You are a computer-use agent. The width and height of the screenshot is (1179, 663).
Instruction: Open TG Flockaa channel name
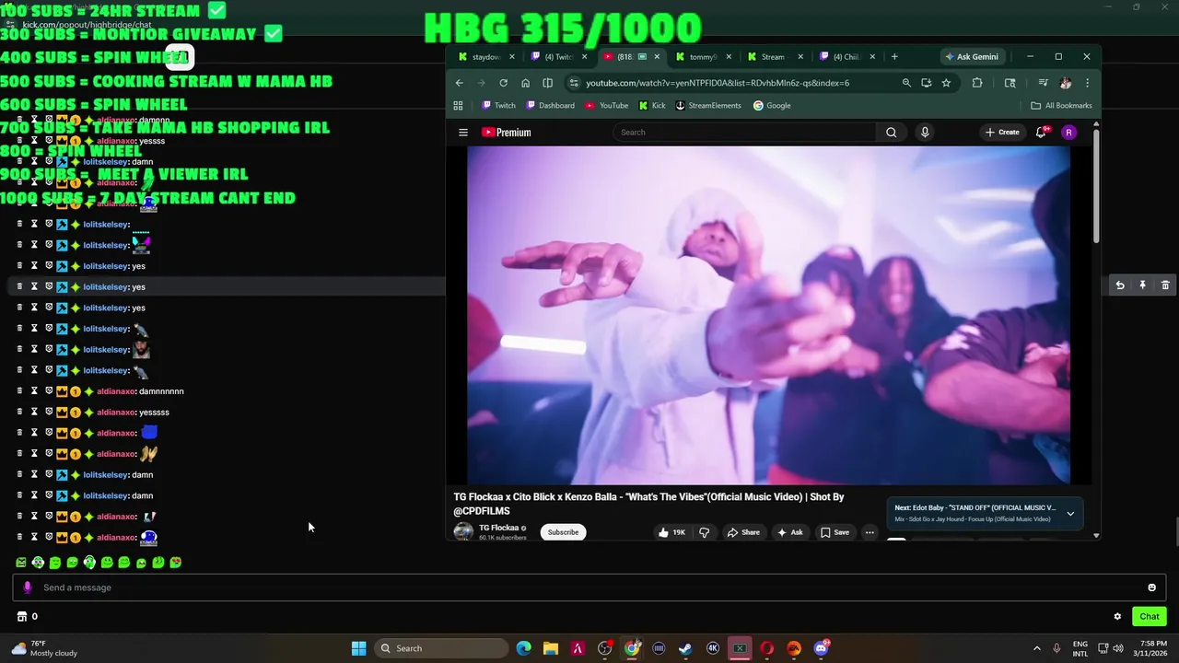[x=498, y=528]
